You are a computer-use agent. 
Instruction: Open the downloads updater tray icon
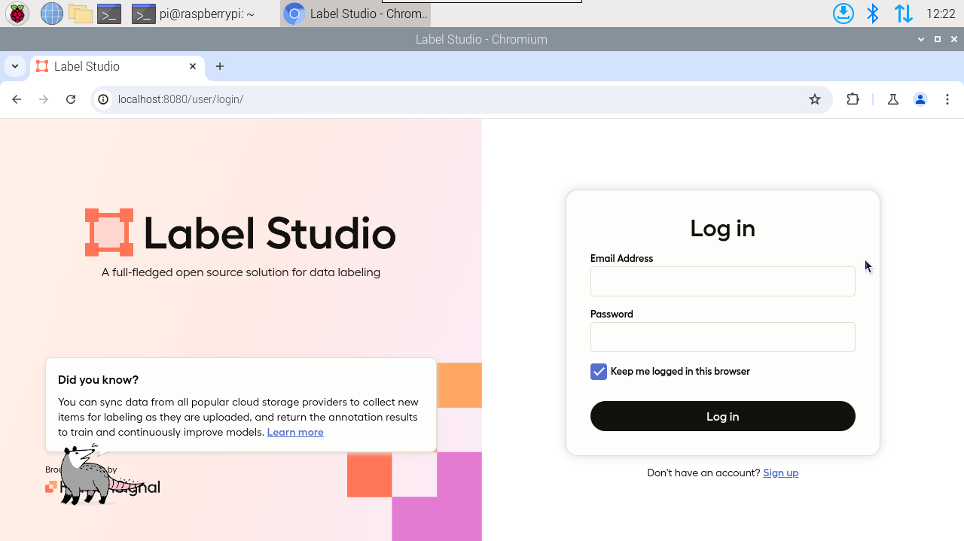[x=843, y=14]
